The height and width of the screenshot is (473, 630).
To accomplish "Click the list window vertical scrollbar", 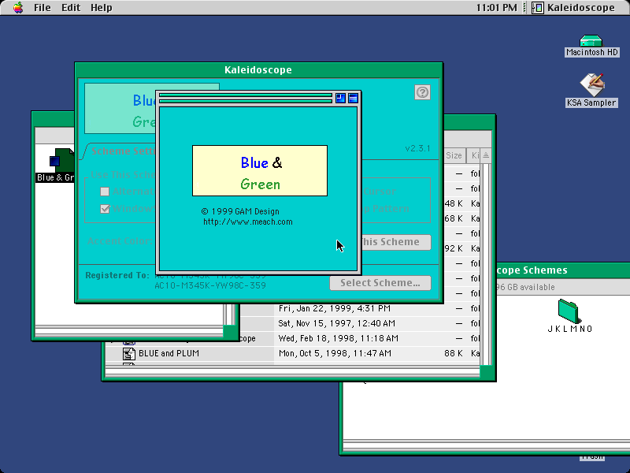I will click(x=486, y=263).
